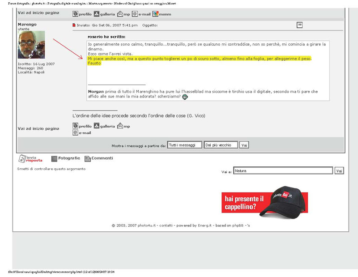Open Commenti section icon

[88, 158]
